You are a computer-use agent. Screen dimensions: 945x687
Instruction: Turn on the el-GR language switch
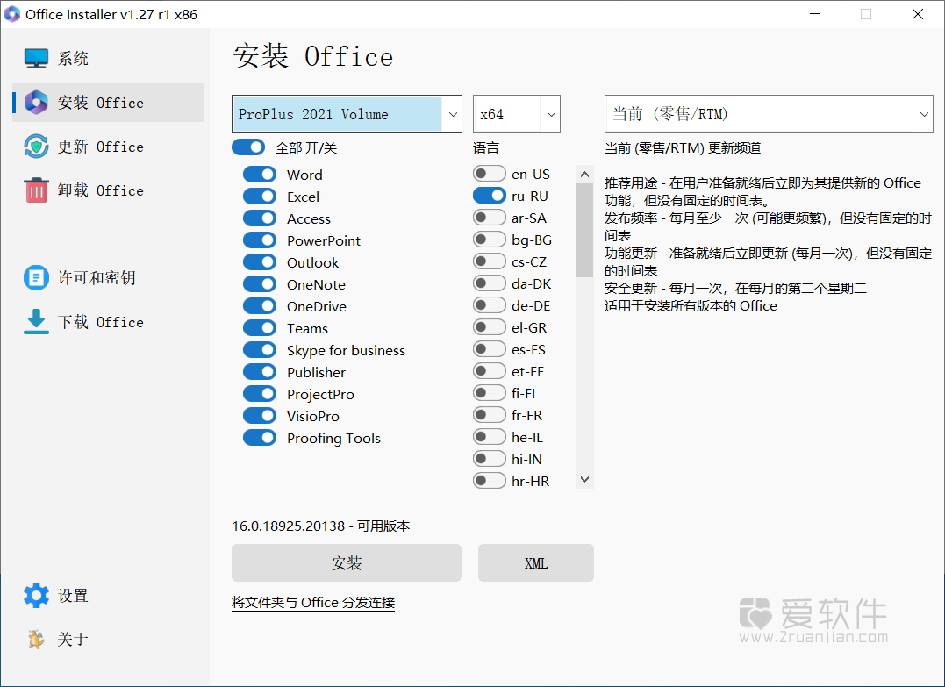(x=490, y=327)
